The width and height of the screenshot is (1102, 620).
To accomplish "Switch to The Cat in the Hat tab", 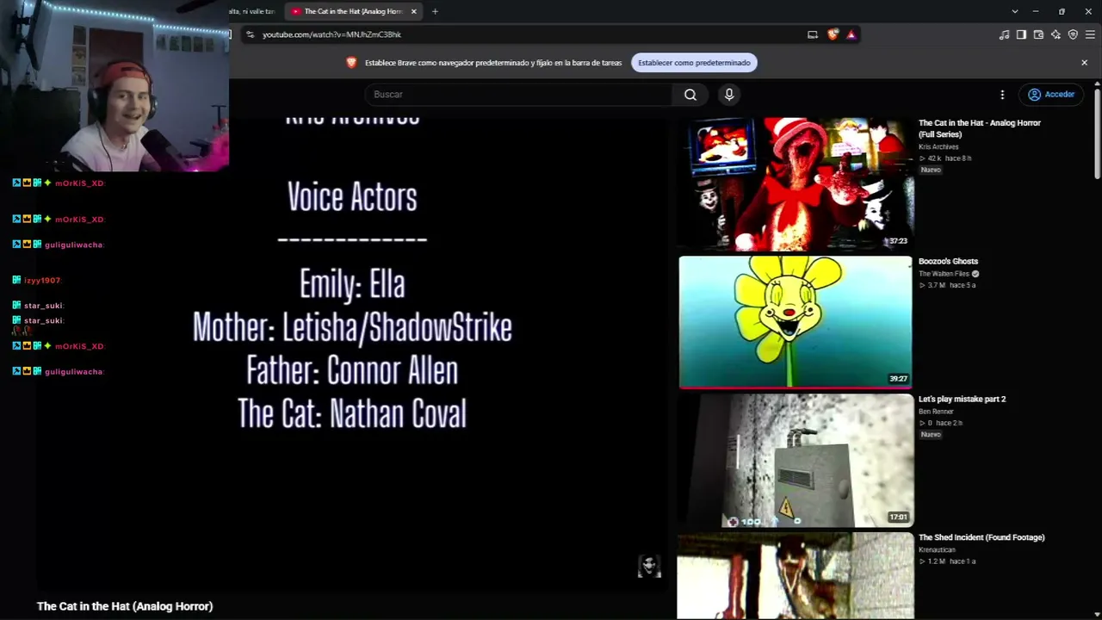I will [354, 11].
